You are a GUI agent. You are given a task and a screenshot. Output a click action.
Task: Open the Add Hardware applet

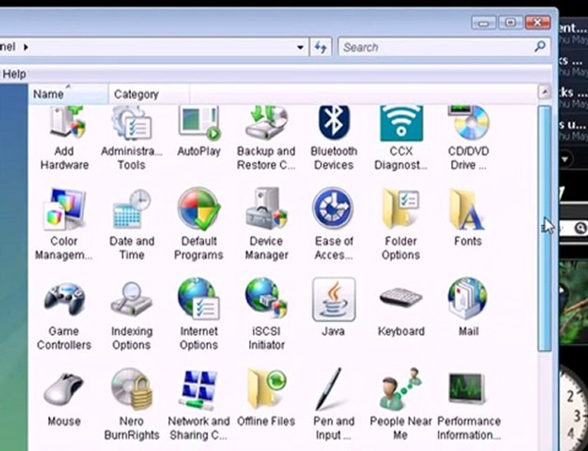(64, 138)
